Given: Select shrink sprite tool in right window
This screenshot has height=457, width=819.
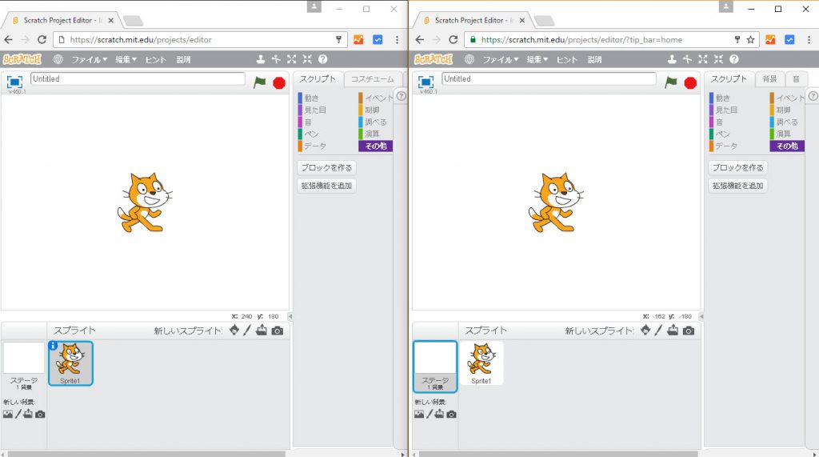Looking at the screenshot, I should tap(719, 59).
